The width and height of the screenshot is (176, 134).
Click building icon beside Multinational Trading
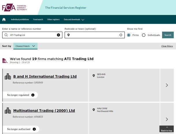tap(8, 111)
